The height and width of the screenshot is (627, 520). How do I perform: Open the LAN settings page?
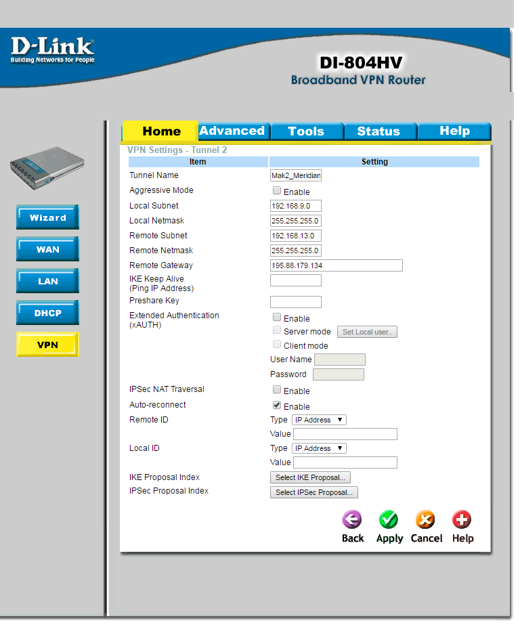[47, 281]
